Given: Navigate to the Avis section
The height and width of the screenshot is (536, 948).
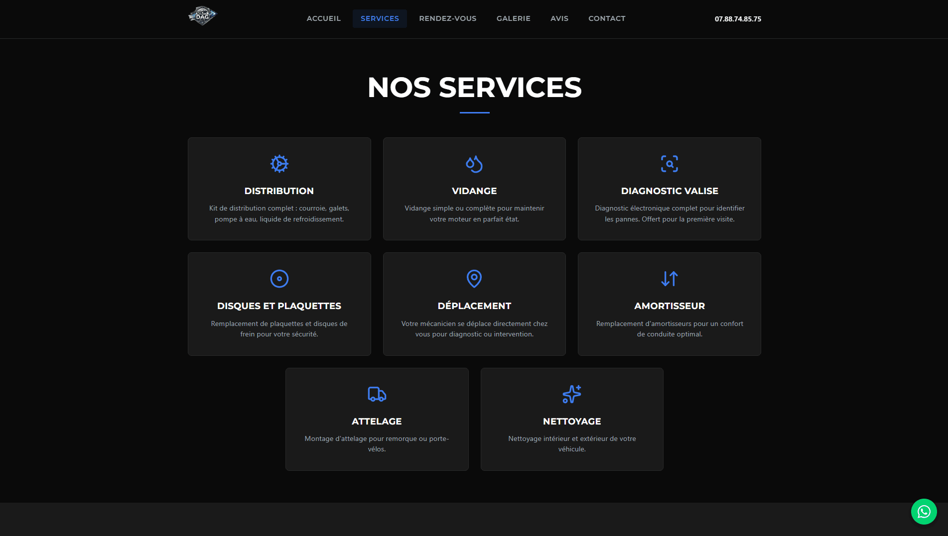Looking at the screenshot, I should [x=559, y=18].
